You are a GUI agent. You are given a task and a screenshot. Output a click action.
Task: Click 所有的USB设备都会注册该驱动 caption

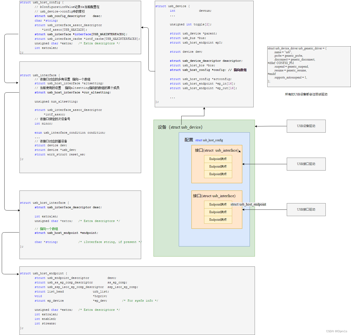click(306, 94)
